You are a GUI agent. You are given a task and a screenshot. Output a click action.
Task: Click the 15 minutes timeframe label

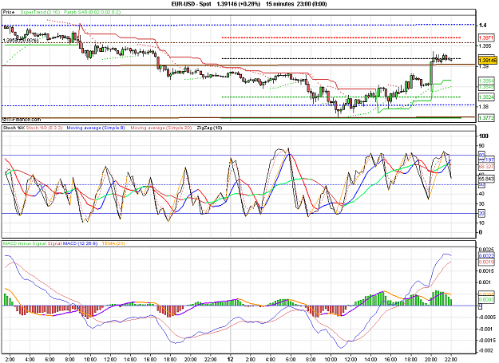coord(279,4)
